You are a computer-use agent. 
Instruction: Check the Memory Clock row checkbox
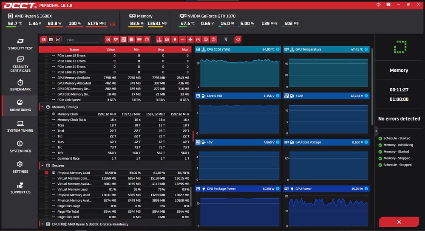(x=47, y=114)
